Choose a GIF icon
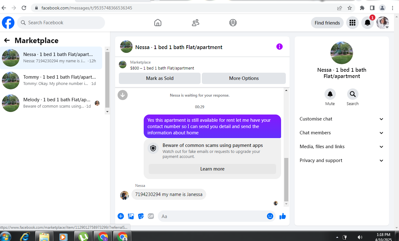Viewport: 399px width, 241px height. point(151,216)
